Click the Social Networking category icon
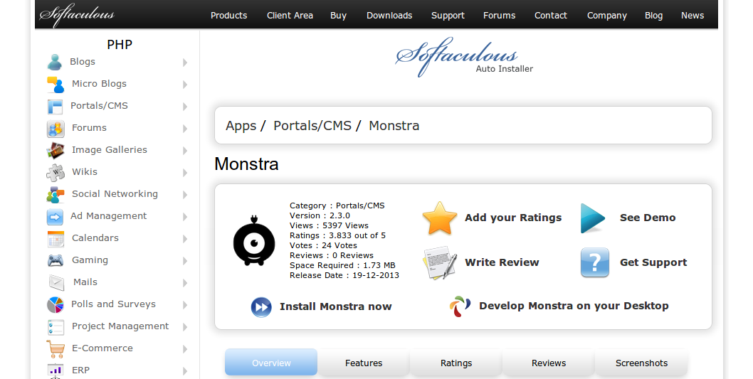 click(x=56, y=195)
